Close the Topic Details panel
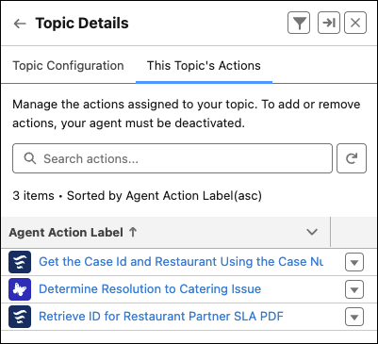 (355, 23)
